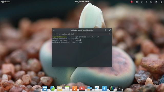
Task: Open Multitasking View from the dock
Action: click(45, 88)
